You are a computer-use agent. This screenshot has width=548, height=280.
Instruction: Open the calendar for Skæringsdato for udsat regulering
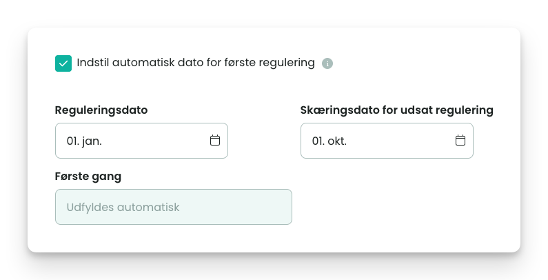click(460, 141)
